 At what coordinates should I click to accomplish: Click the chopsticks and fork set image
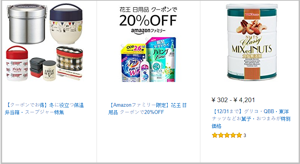click(x=70, y=75)
